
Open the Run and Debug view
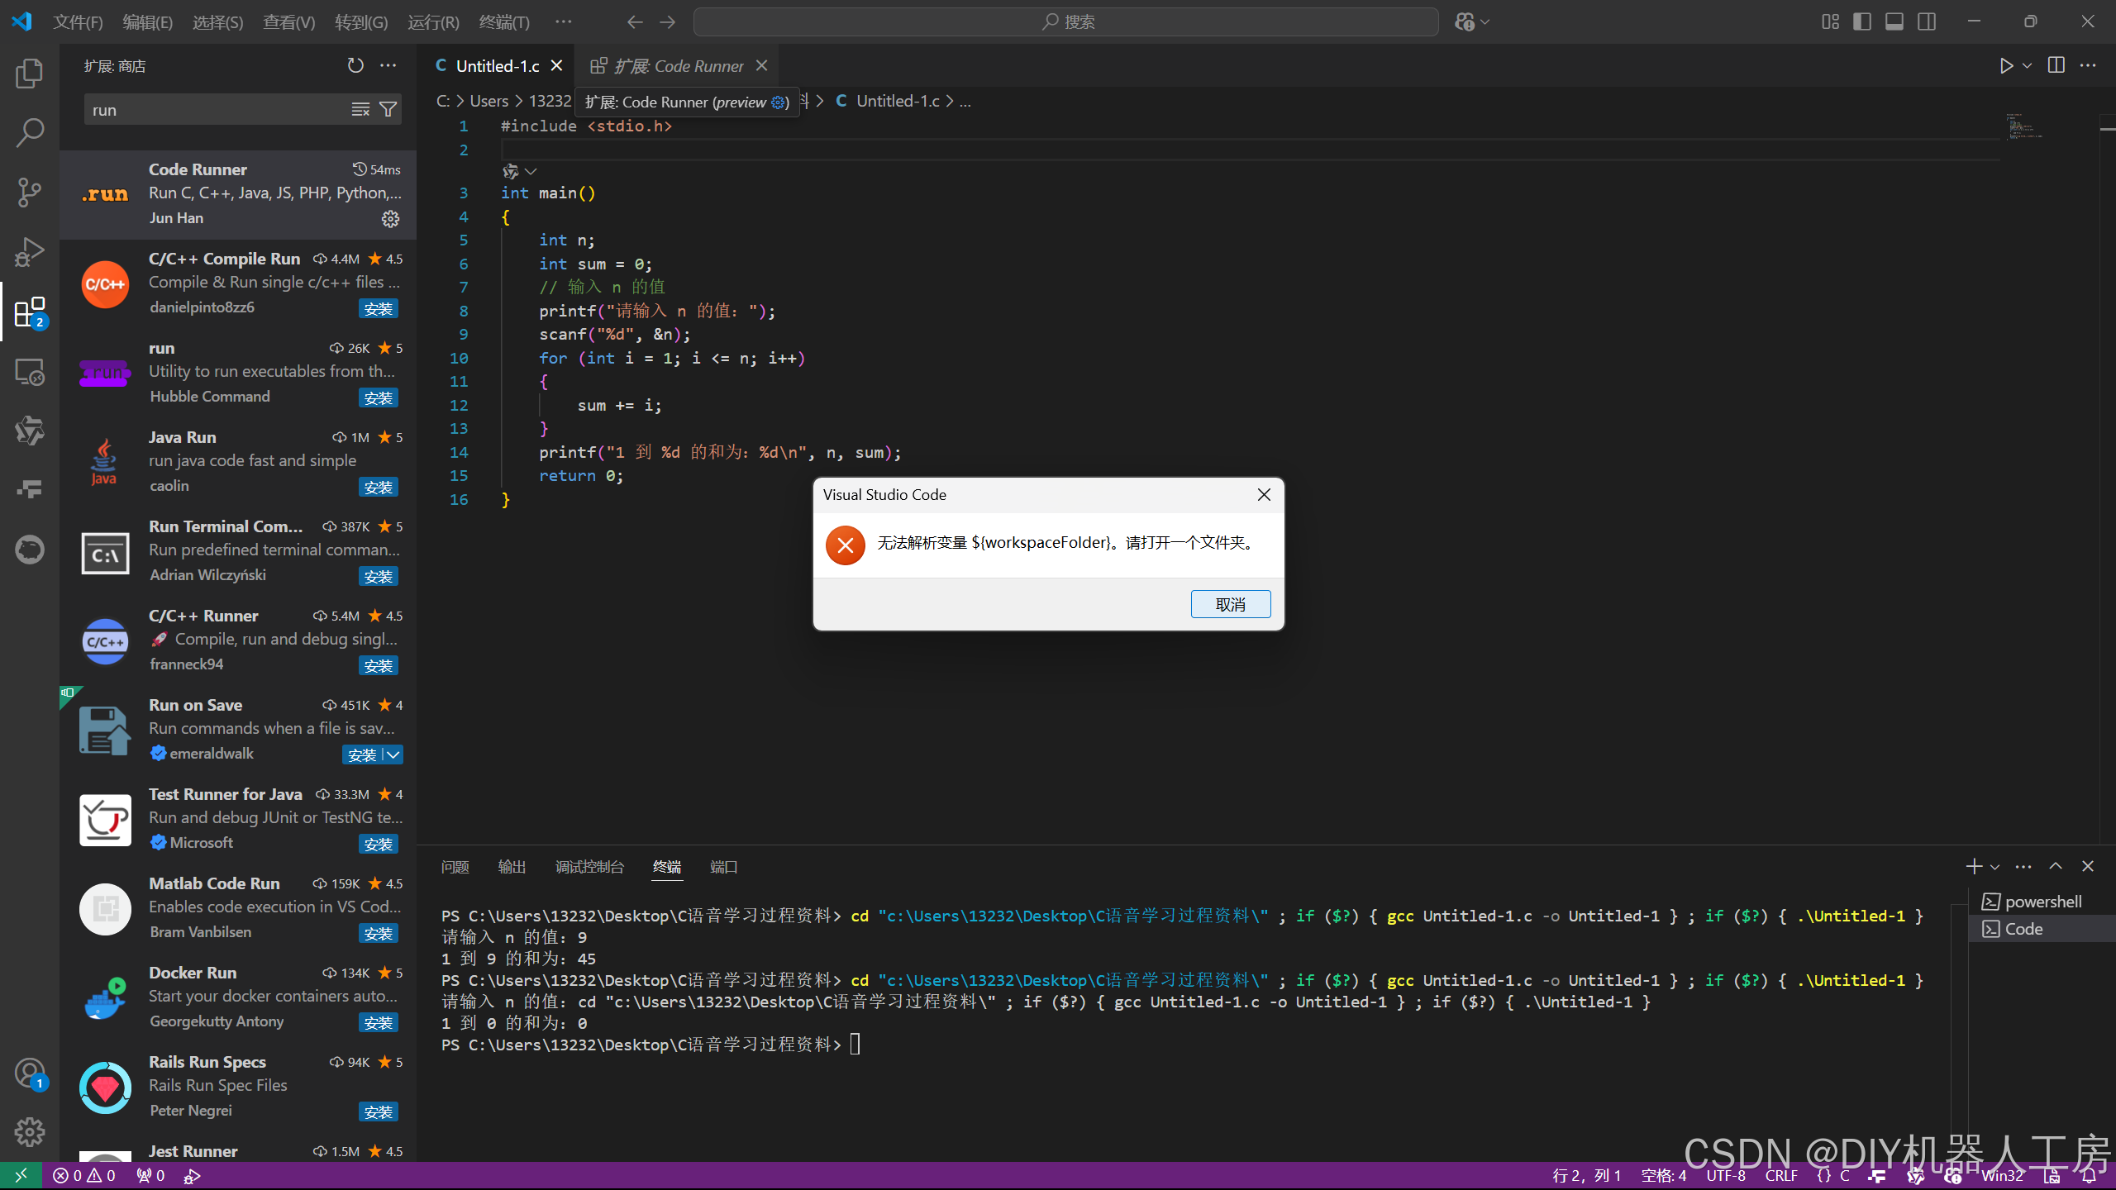29,251
